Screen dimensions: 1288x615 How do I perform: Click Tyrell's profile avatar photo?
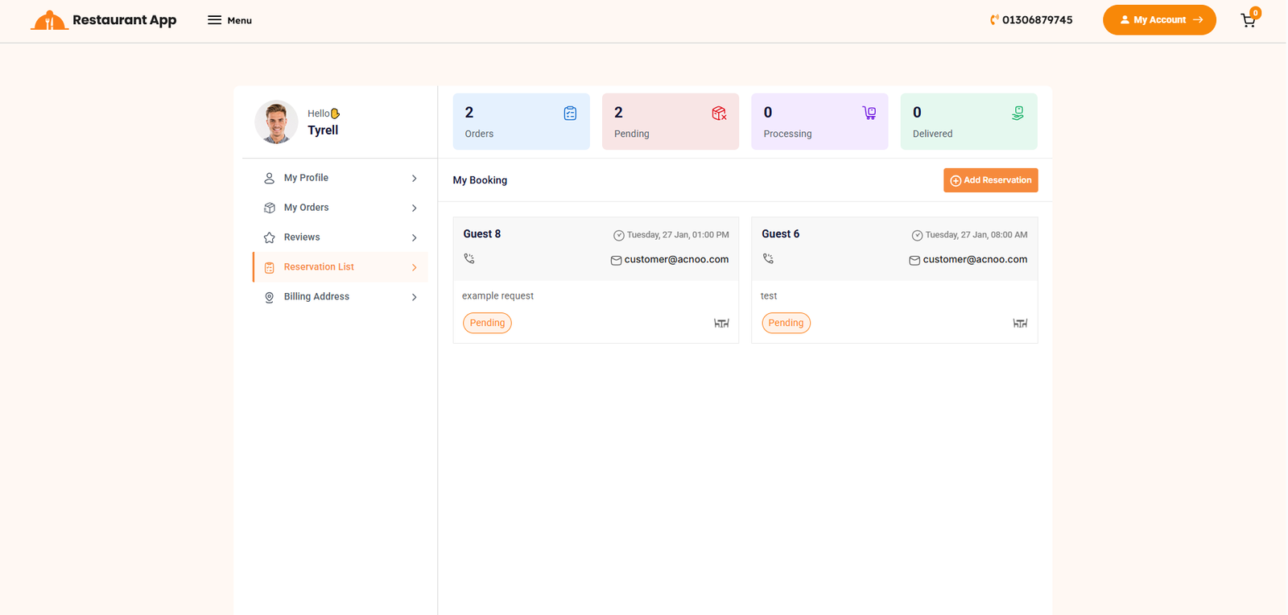[276, 122]
